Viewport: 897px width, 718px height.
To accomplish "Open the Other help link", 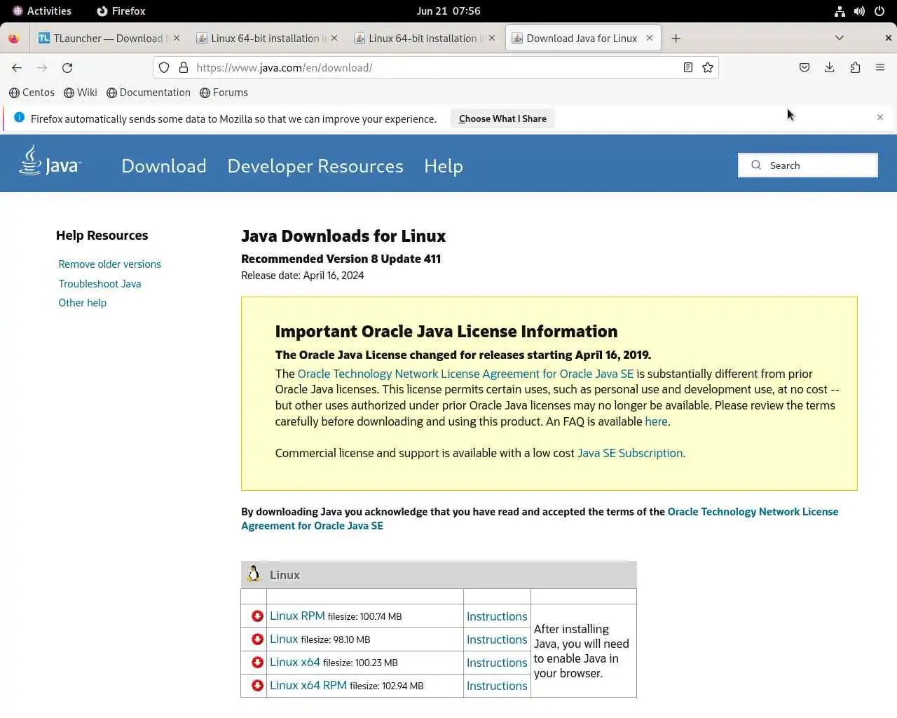I will point(83,303).
